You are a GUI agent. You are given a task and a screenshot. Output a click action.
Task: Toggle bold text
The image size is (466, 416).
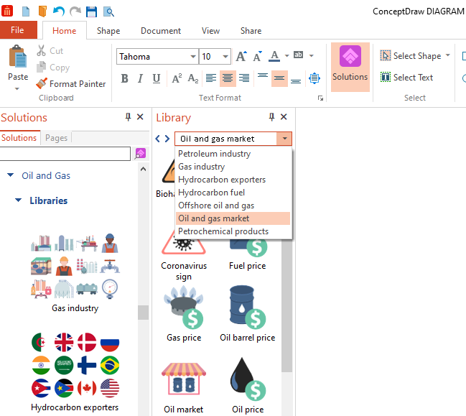(124, 78)
